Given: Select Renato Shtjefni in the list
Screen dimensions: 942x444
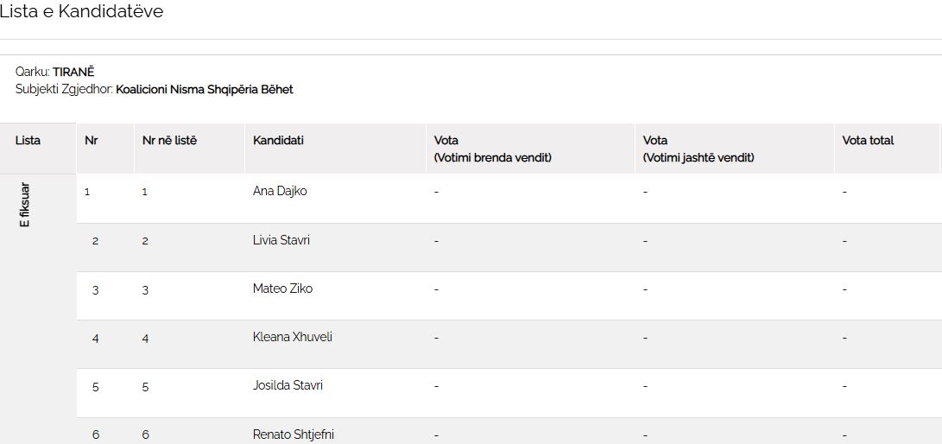Looking at the screenshot, I should coord(294,434).
